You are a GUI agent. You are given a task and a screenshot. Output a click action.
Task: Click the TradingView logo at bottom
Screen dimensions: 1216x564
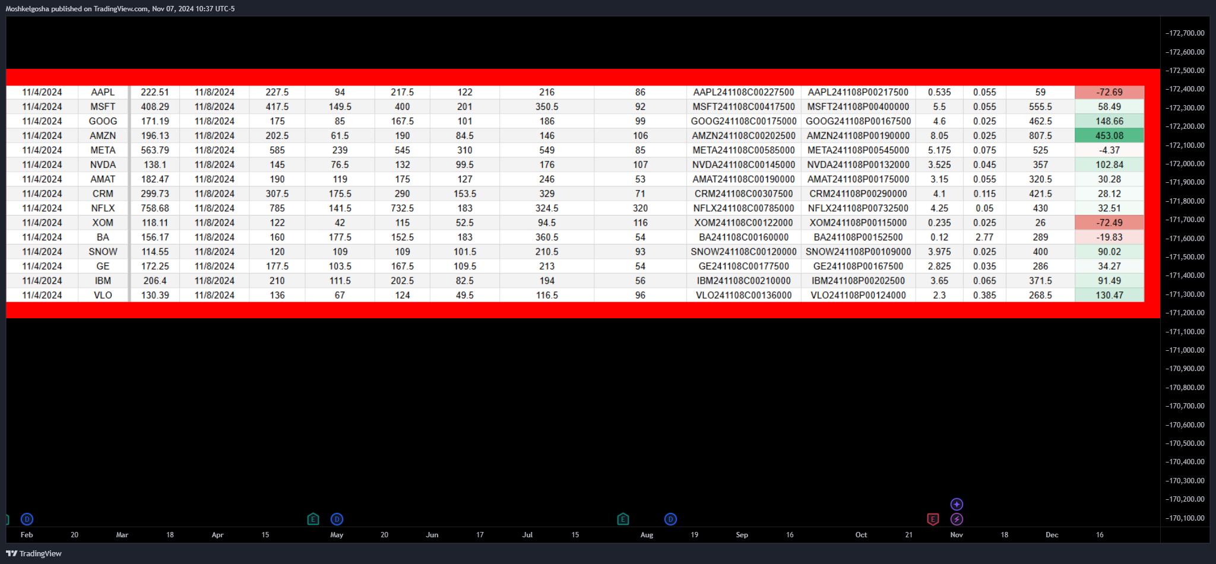[x=11, y=553]
